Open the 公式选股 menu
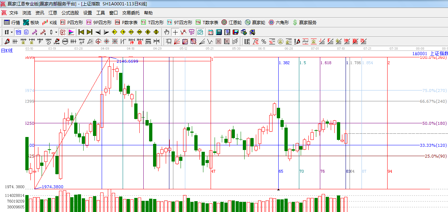Screen dimensions: 448x212 [x=70, y=13]
